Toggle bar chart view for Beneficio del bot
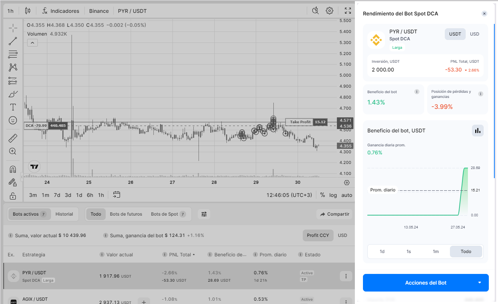 click(477, 131)
